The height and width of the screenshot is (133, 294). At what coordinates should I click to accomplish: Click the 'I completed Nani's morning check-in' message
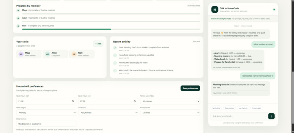coord(258,76)
